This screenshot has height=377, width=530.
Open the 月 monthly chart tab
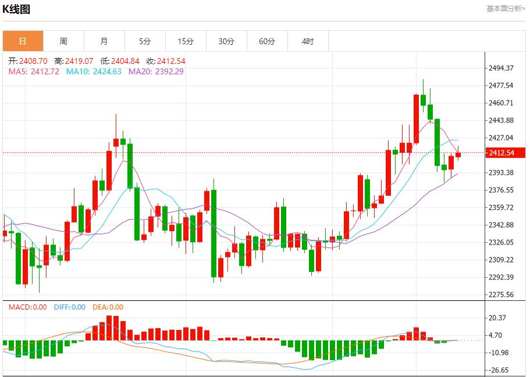click(x=104, y=41)
